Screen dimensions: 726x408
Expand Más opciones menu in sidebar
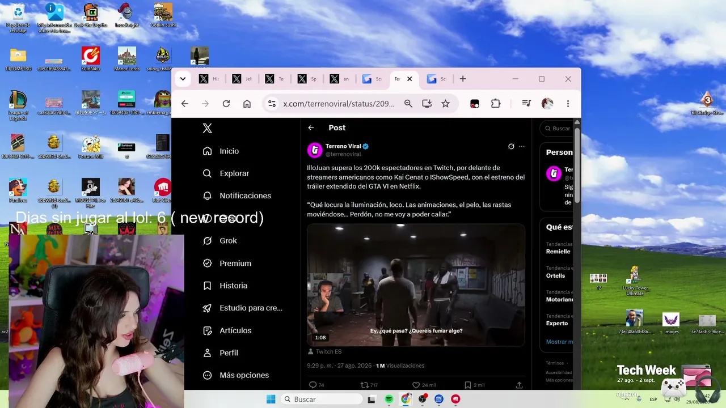coord(236,375)
